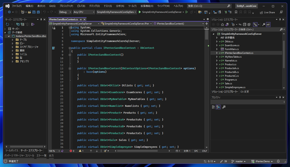Click Show All Files icon in Solution Explorer
This screenshot has width=290, height=167.
coord(249,24)
